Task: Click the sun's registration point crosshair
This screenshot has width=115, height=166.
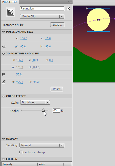Action: 87,8
